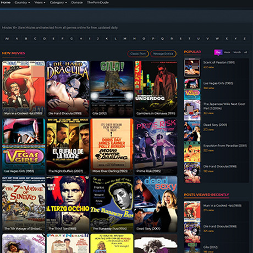Switch Popular list to Week tab
The width and height of the screenshot is (253, 253).
click(227, 52)
